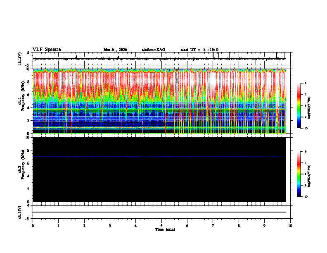Click inside the ch.1 colored spectrogram
327x253 pixels.
coord(159,101)
